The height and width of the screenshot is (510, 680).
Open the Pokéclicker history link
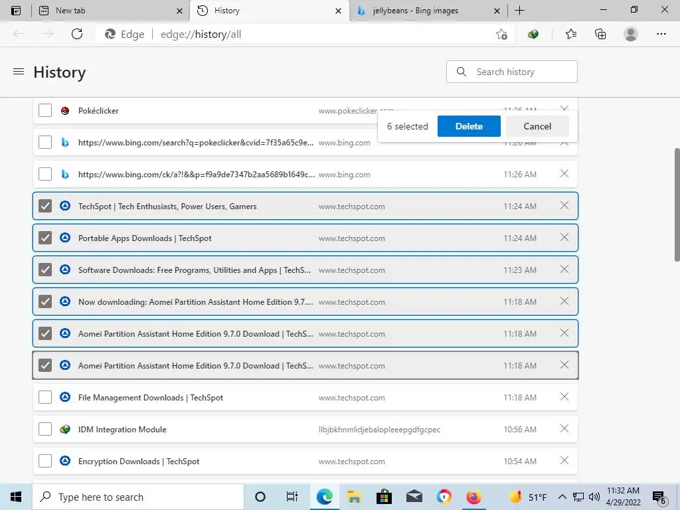98,111
